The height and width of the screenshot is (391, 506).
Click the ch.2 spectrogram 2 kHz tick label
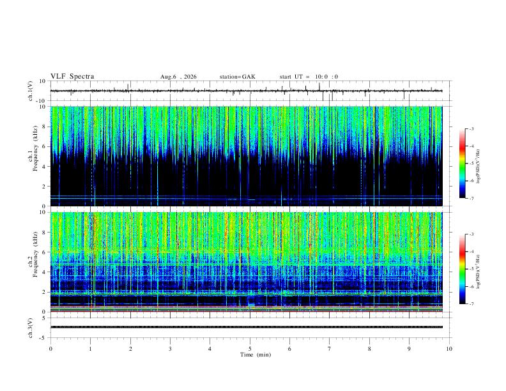tap(45, 292)
